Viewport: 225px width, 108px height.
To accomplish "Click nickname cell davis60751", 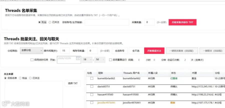I will point(103,86).
